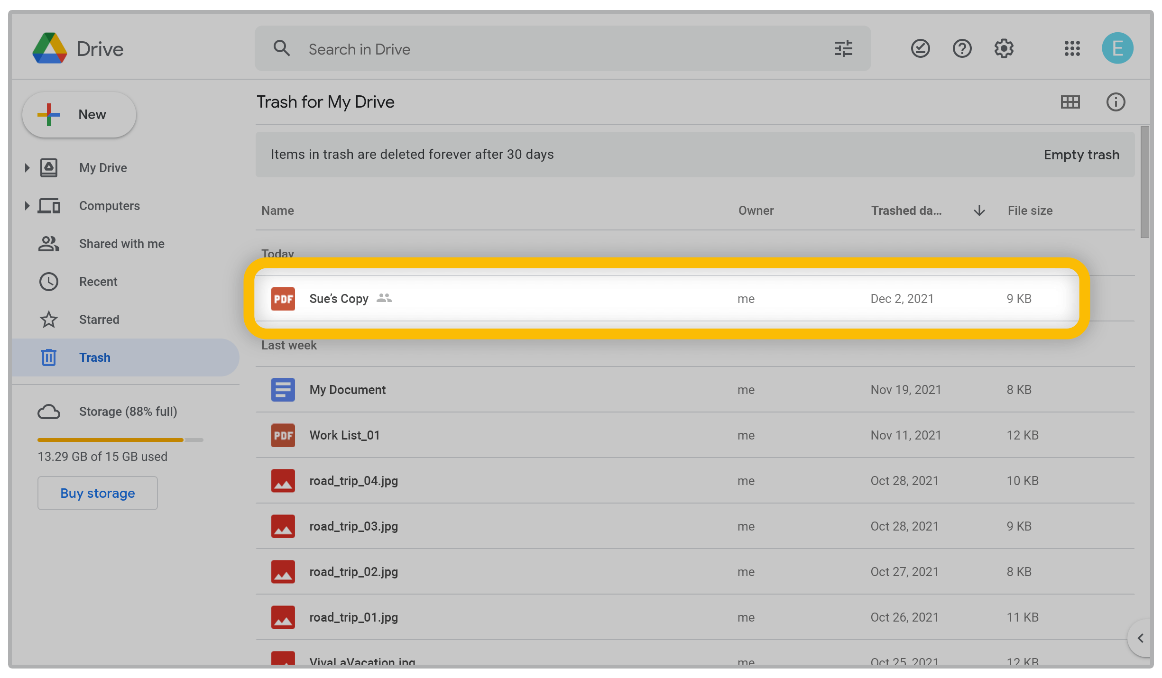
Task: Open the Starred section
Action: click(99, 320)
